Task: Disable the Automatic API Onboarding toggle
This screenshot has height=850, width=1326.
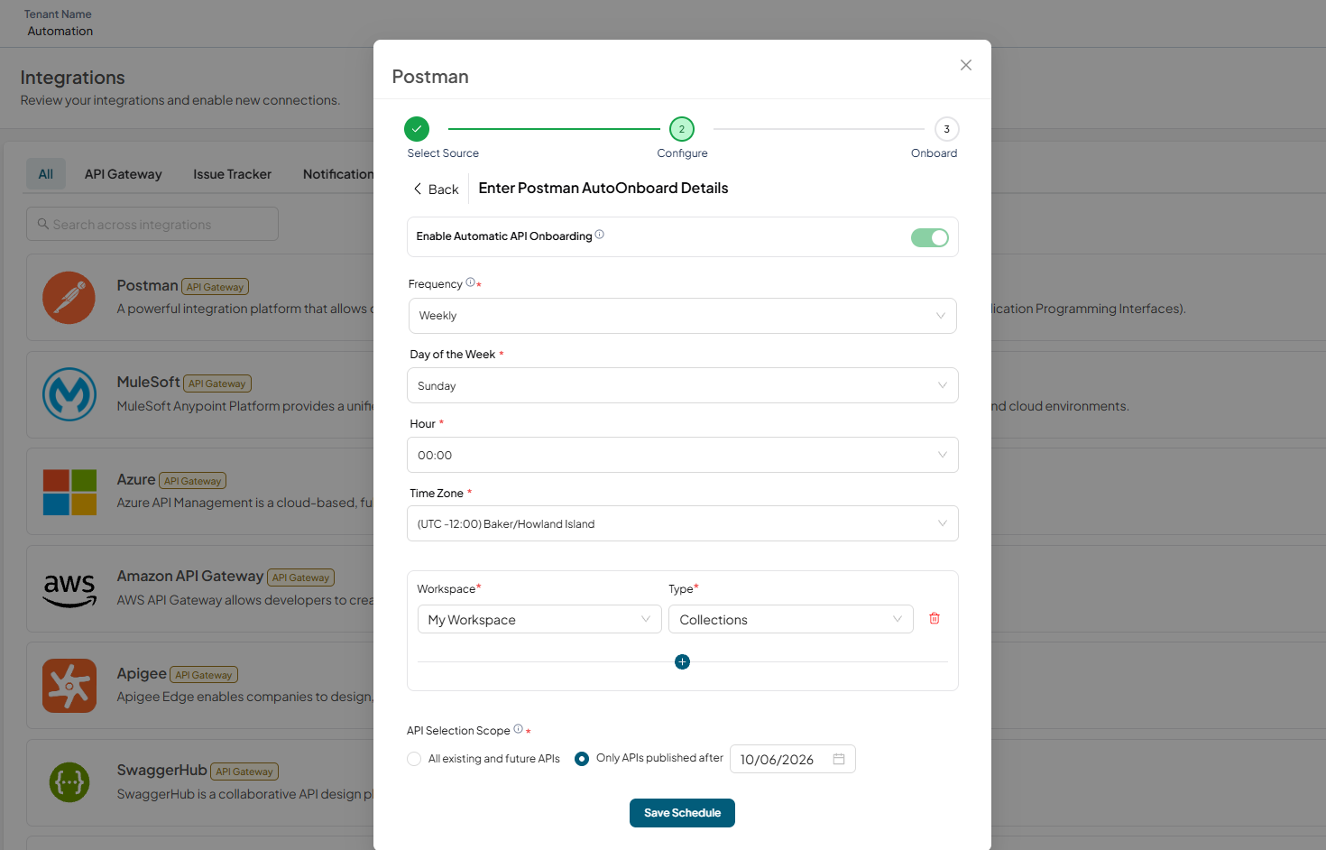Action: click(x=929, y=237)
